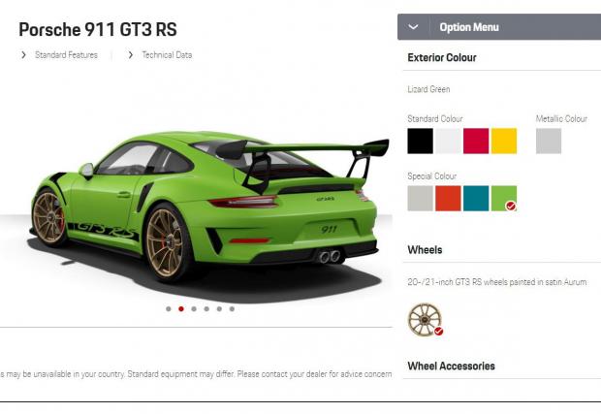Open the Wheel Accessories section
The width and height of the screenshot is (601, 414).
point(451,366)
